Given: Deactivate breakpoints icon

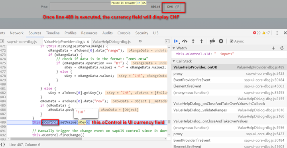Looking at the screenshot, I should coord(212,41).
